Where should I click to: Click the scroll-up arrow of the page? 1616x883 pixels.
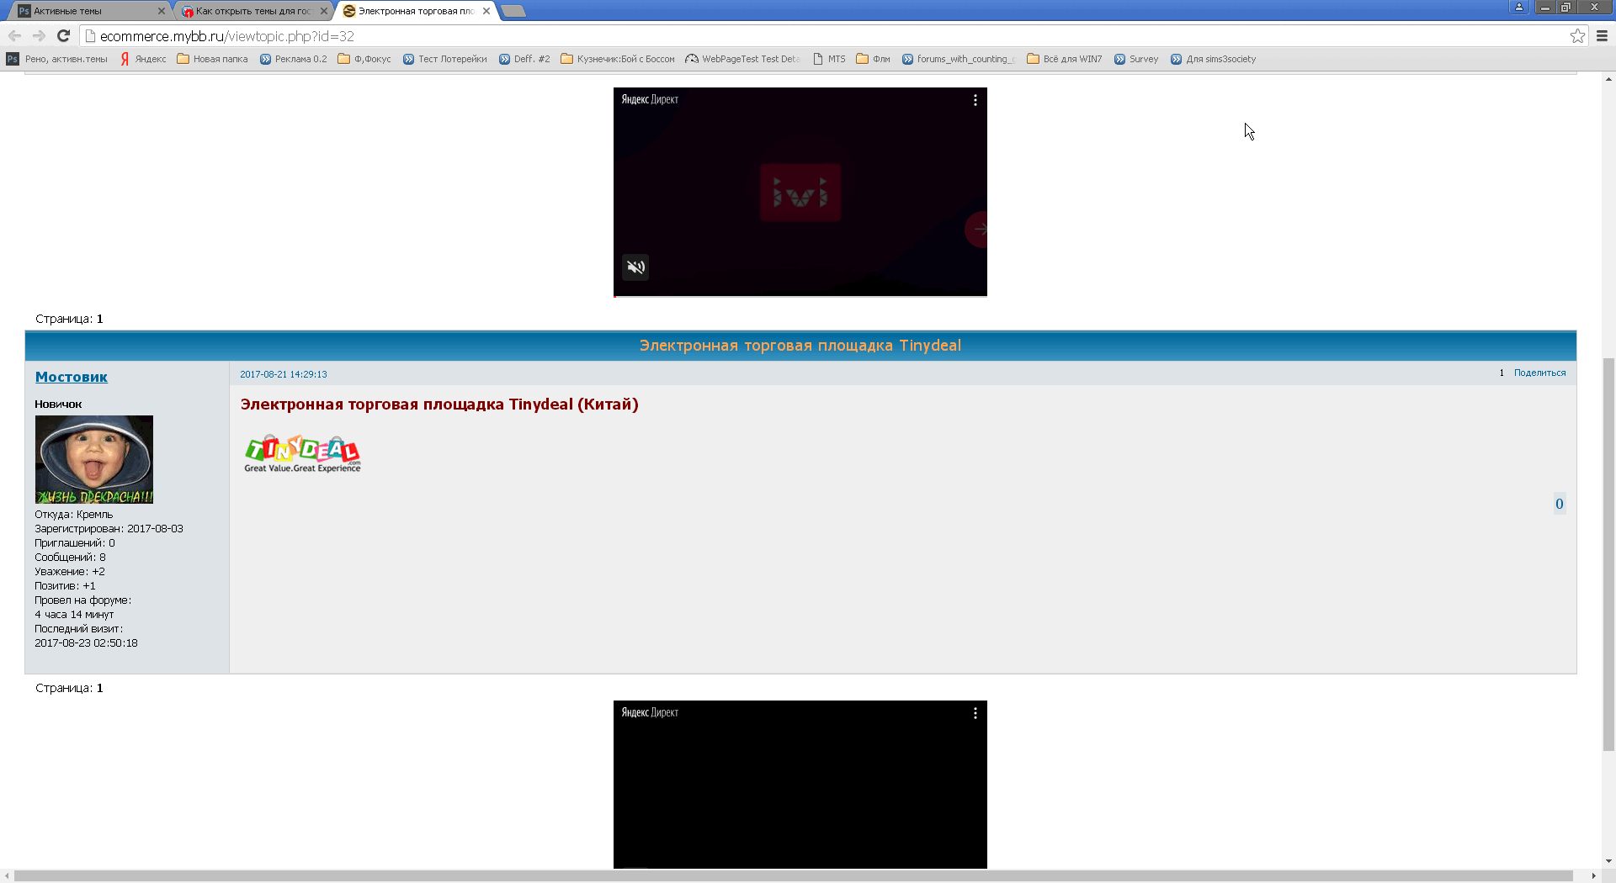point(1608,79)
